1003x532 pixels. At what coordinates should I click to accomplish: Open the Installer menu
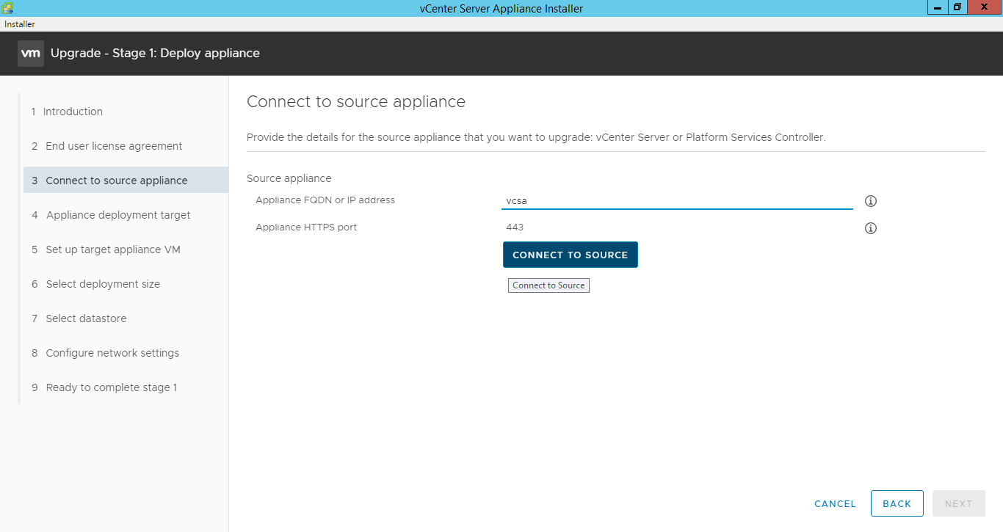19,23
